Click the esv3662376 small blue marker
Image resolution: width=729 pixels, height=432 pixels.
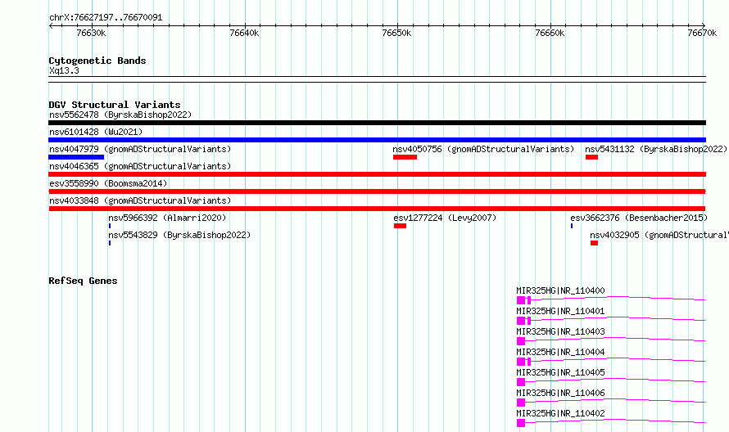point(572,226)
